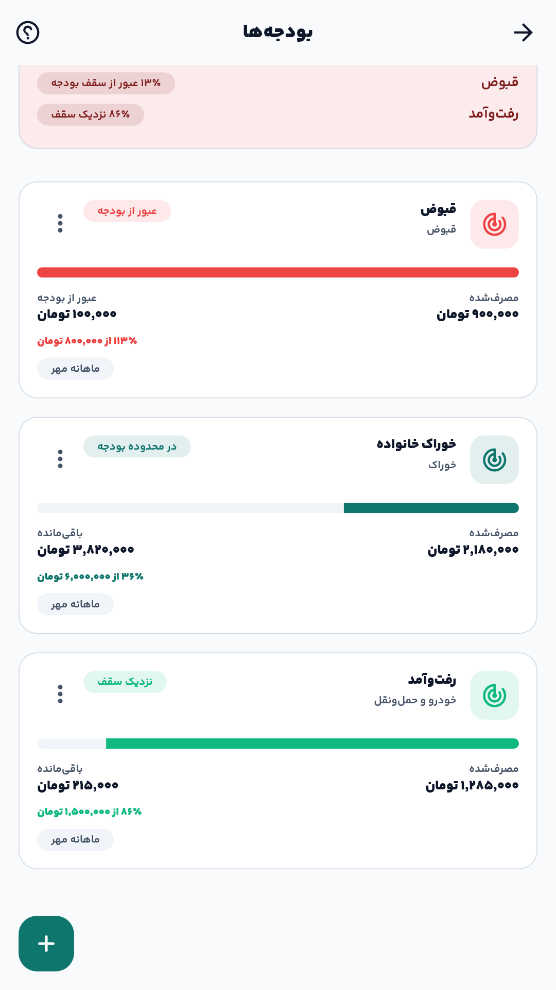Tap the نزدیک سقف status badge
Screen dimensions: 556x990
125,682
